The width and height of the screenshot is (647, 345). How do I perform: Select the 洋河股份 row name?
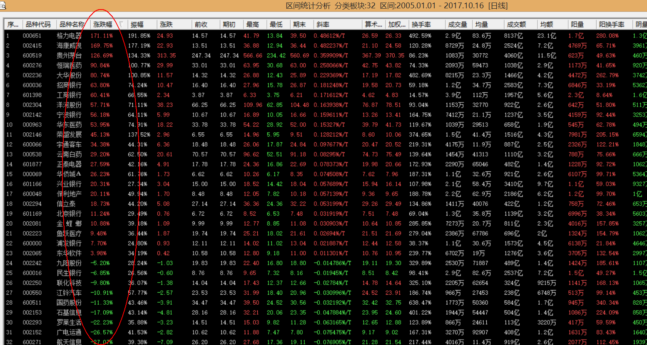tap(69, 105)
